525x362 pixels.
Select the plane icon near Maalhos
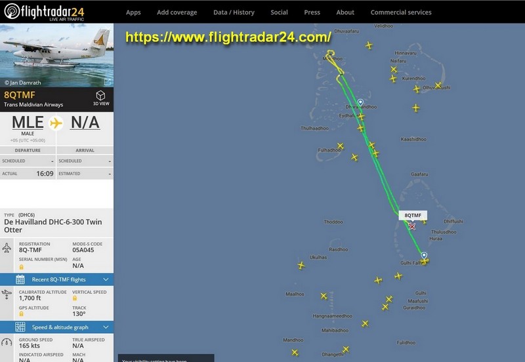pyautogui.click(x=324, y=296)
